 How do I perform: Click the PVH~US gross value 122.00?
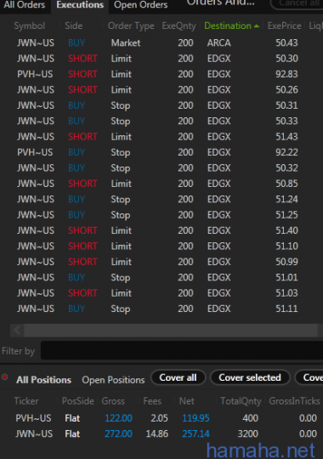point(118,418)
